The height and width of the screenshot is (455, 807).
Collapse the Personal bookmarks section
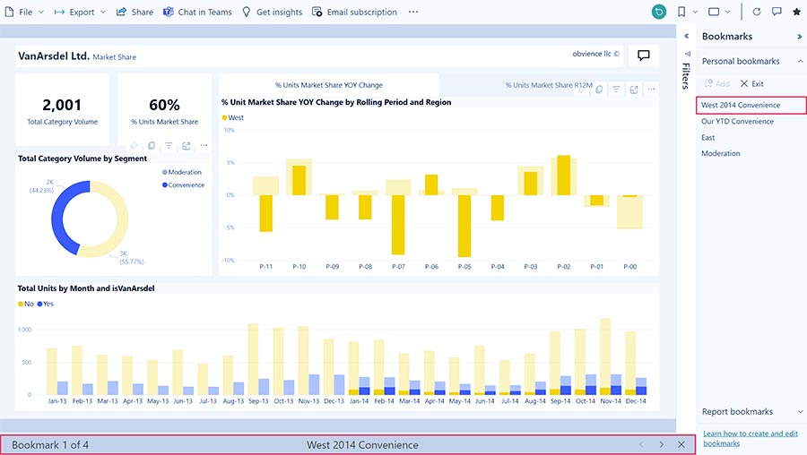click(x=799, y=62)
